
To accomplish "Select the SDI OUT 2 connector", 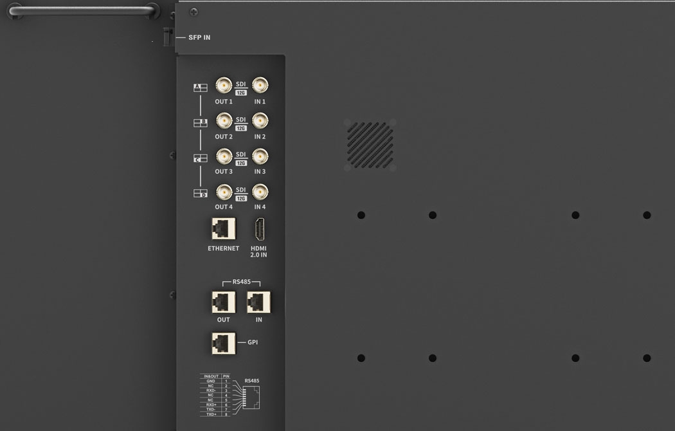I will (224, 120).
